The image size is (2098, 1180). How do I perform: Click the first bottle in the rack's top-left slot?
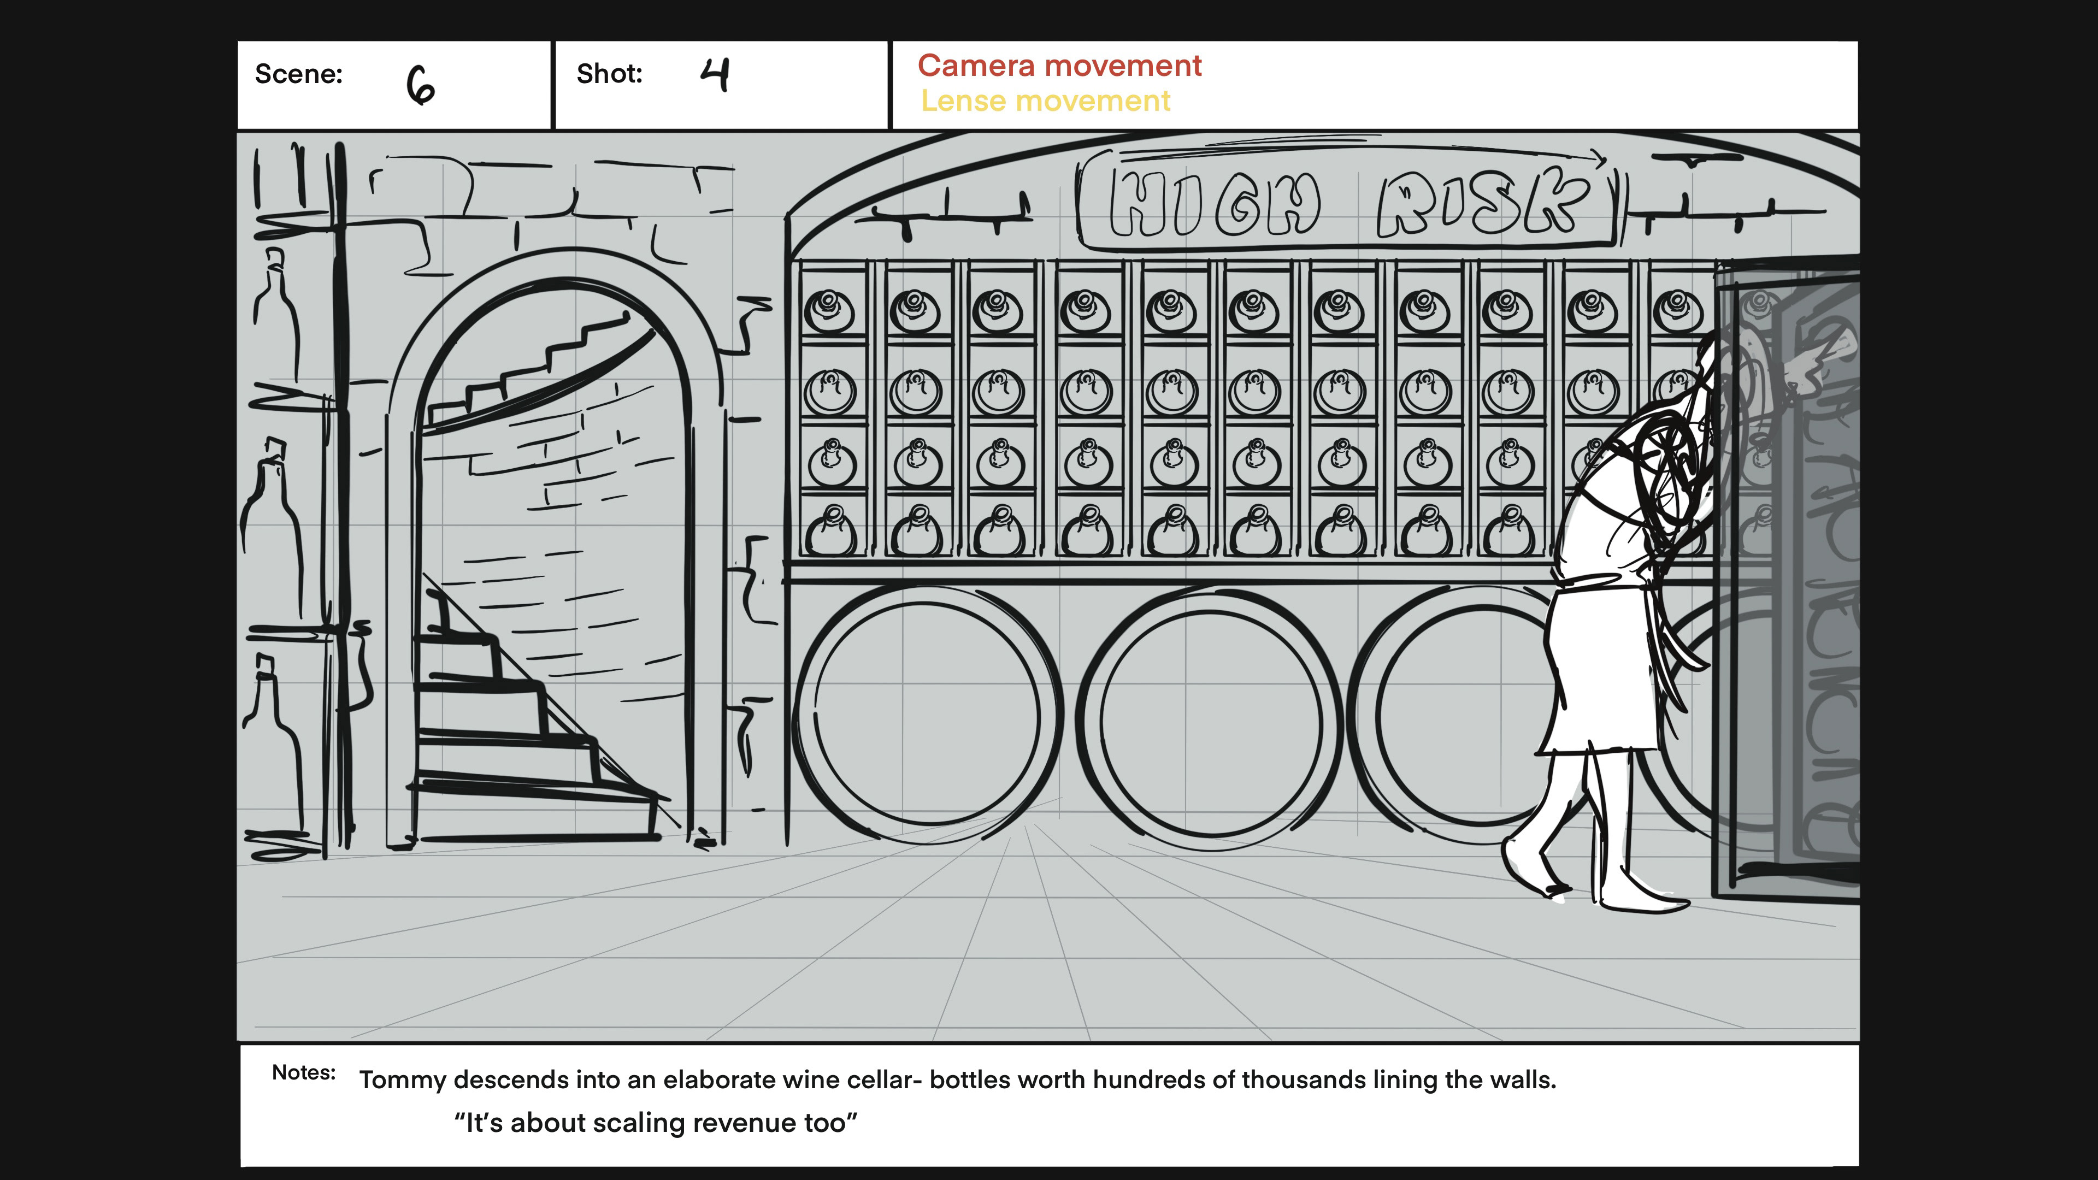click(x=829, y=309)
